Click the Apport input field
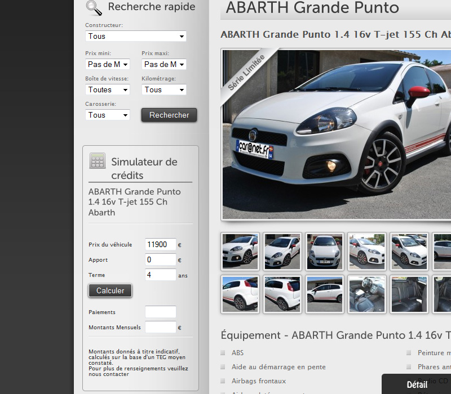 pos(161,259)
